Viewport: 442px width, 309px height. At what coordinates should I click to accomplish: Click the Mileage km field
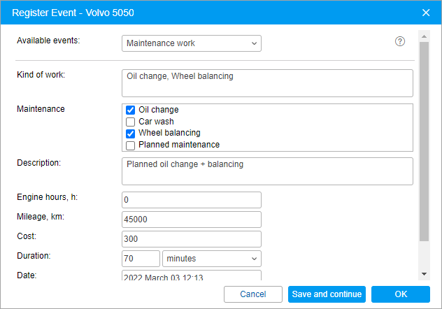191,220
